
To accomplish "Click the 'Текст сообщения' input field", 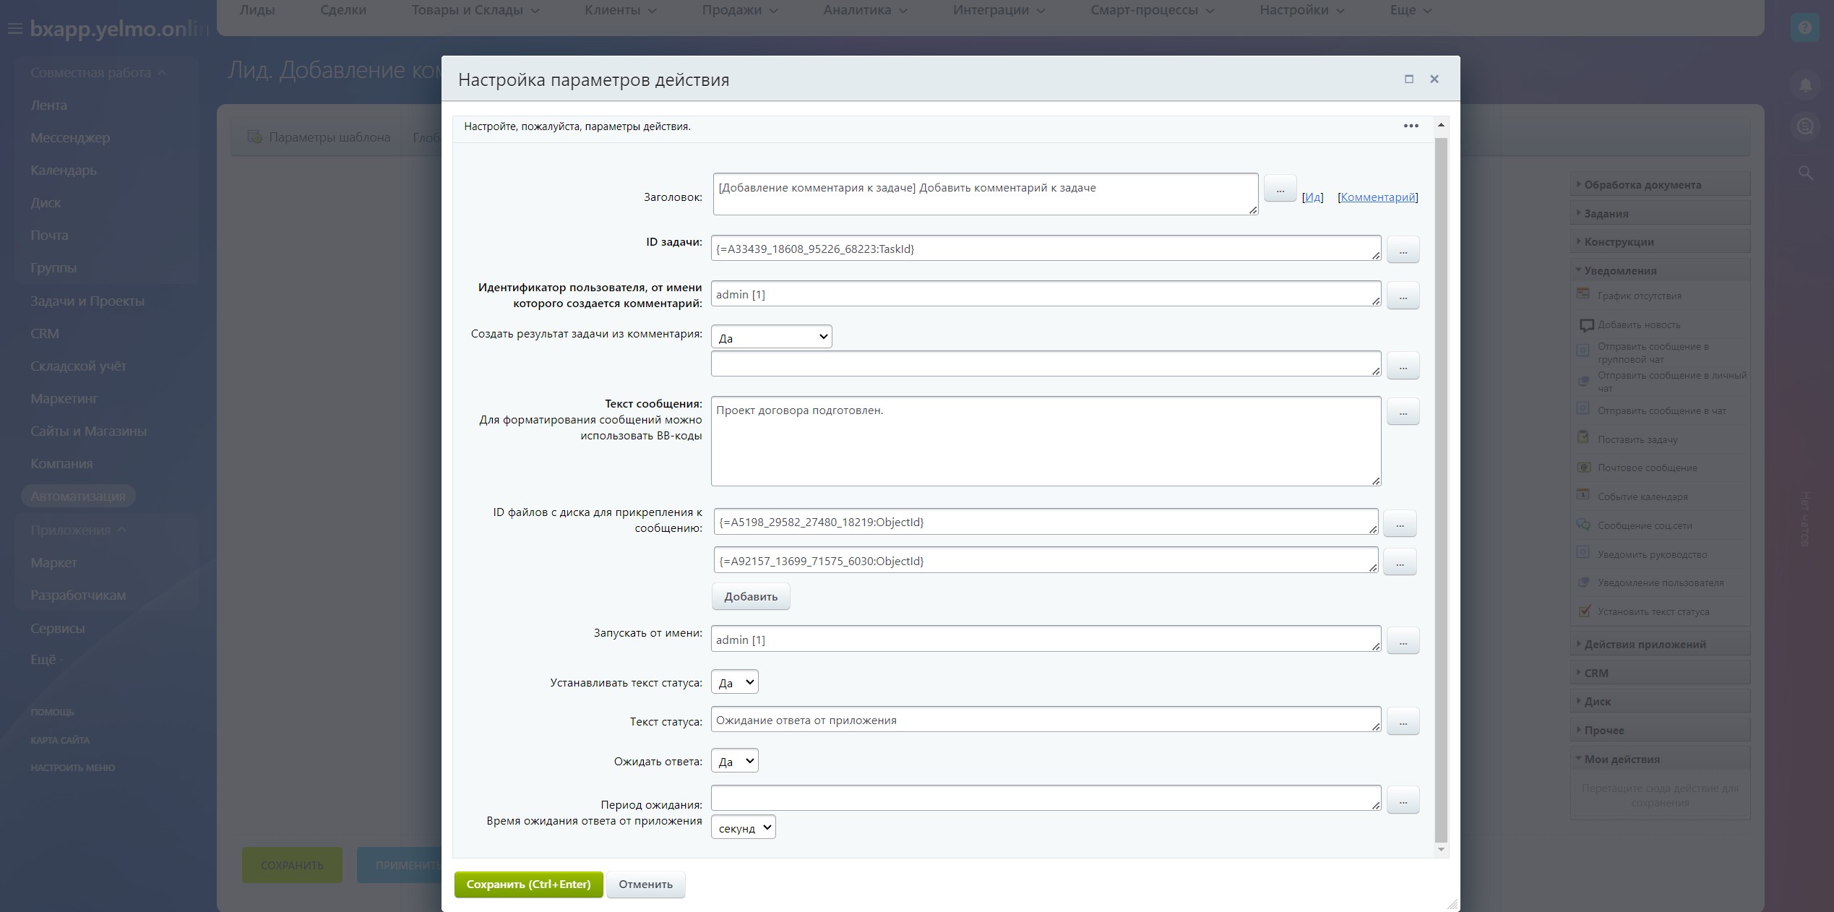I will [1045, 441].
